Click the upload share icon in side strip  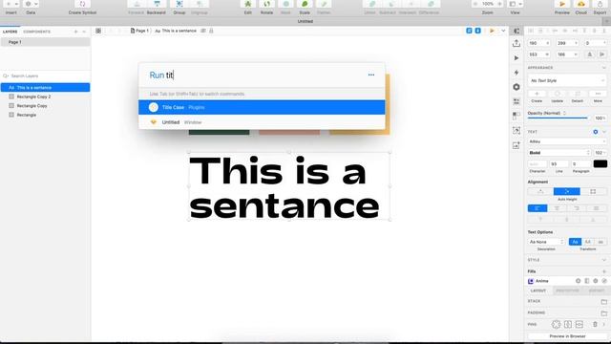pos(516,43)
